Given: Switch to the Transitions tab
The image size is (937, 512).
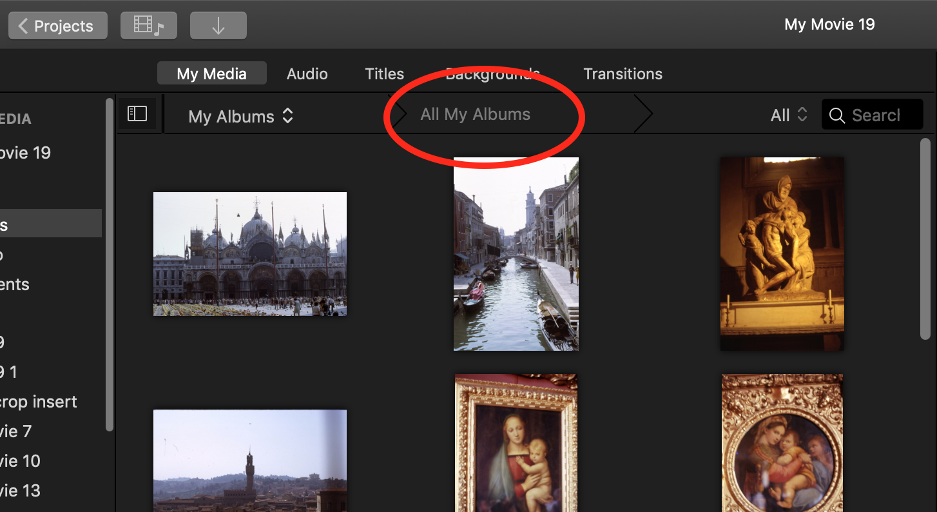Looking at the screenshot, I should (x=623, y=74).
